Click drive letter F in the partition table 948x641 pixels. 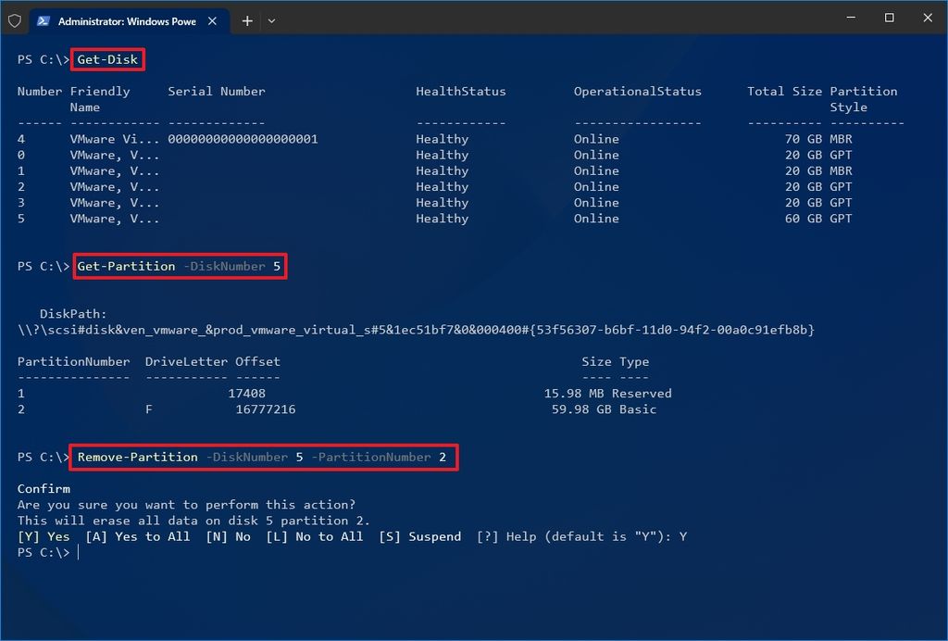[x=148, y=408]
